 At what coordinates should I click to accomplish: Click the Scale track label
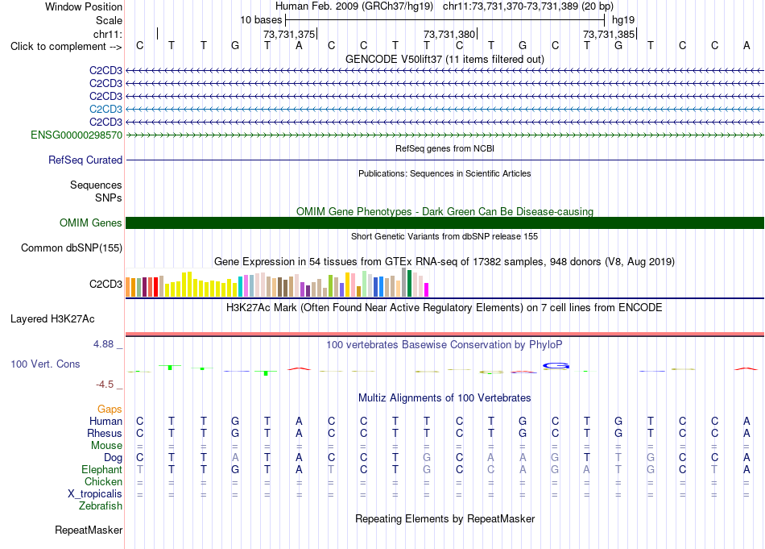[109, 20]
